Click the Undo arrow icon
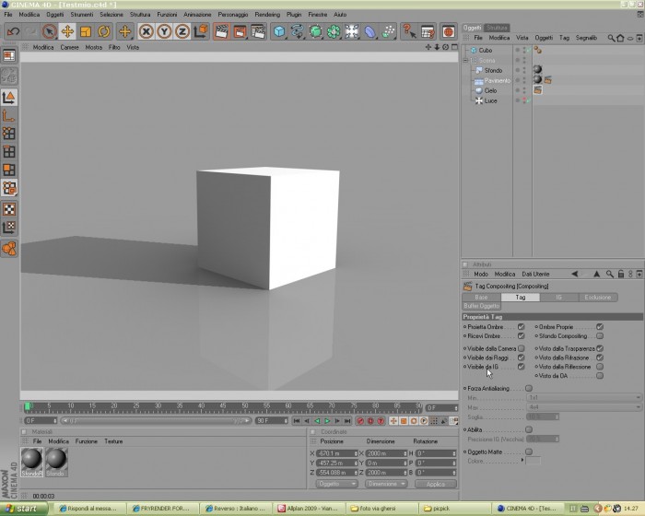The width and height of the screenshot is (645, 516). tap(13, 31)
